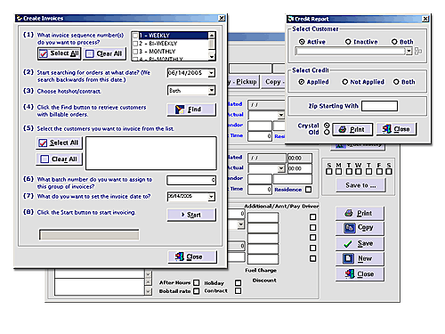Check the 3 - MONTHLY sequence checkbox
445x334 pixels.
click(x=135, y=52)
